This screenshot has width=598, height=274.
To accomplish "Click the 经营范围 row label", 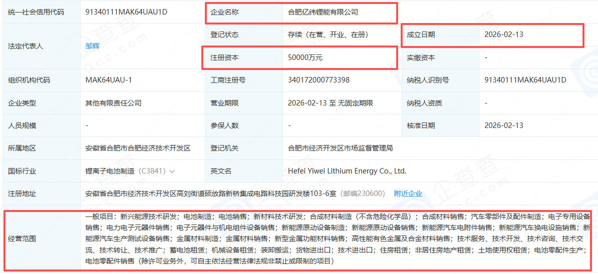I will (x=22, y=239).
